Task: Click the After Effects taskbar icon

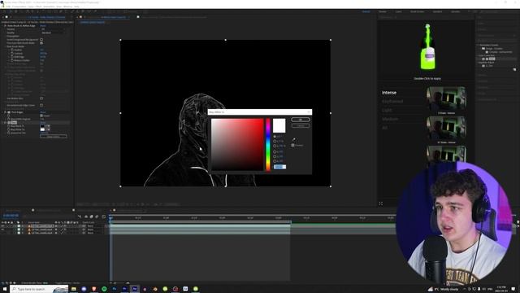Action: tap(135, 289)
